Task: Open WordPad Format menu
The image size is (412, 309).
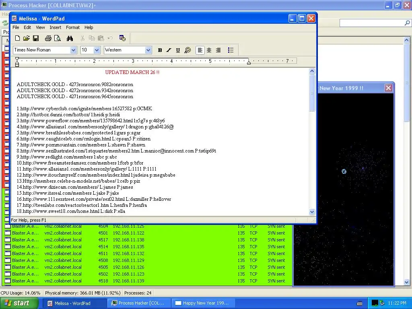Action: coord(73,27)
